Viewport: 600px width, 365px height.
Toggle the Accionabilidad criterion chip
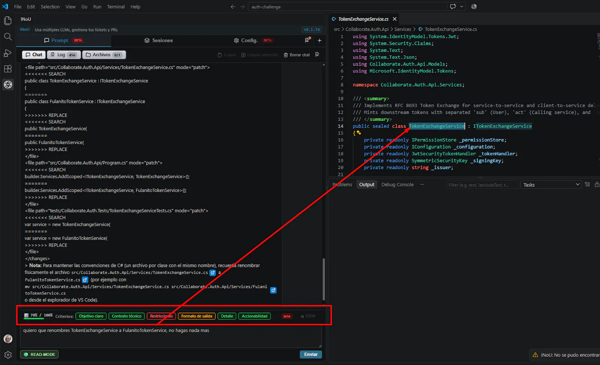(255, 316)
